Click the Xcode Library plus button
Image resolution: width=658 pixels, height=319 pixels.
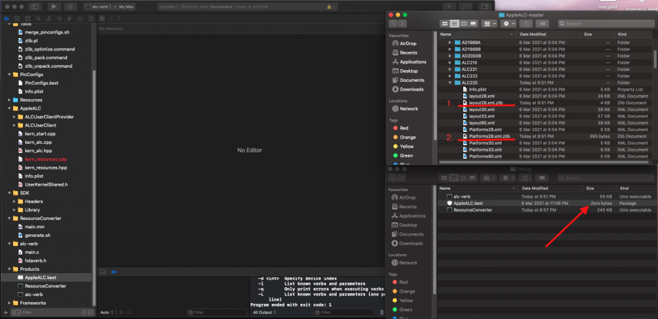449,7
